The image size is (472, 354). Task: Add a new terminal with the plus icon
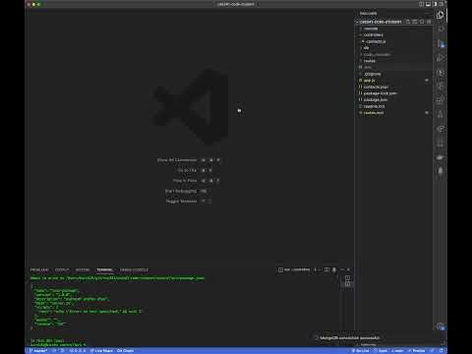pyautogui.click(x=315, y=269)
